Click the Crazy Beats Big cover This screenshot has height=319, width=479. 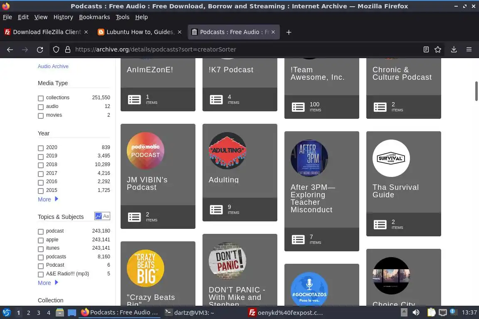pos(146,268)
